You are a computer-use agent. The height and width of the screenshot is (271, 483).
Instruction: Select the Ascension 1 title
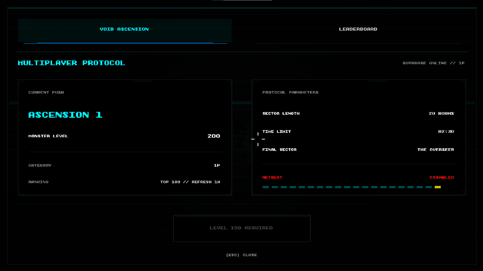66,115
